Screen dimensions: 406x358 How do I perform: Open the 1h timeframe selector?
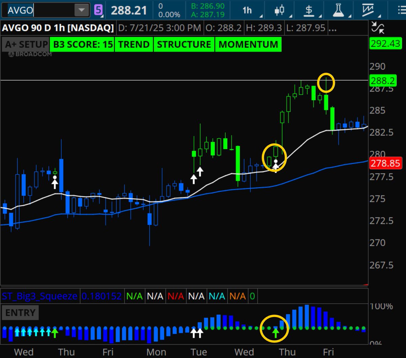(247, 10)
